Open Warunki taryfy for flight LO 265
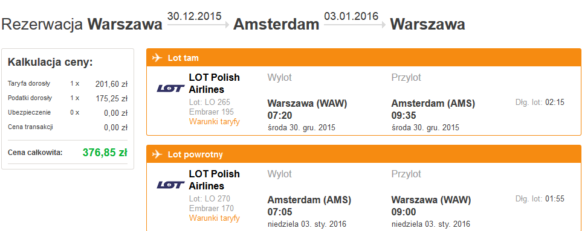Screen dimensions: 582x231 (x=215, y=121)
